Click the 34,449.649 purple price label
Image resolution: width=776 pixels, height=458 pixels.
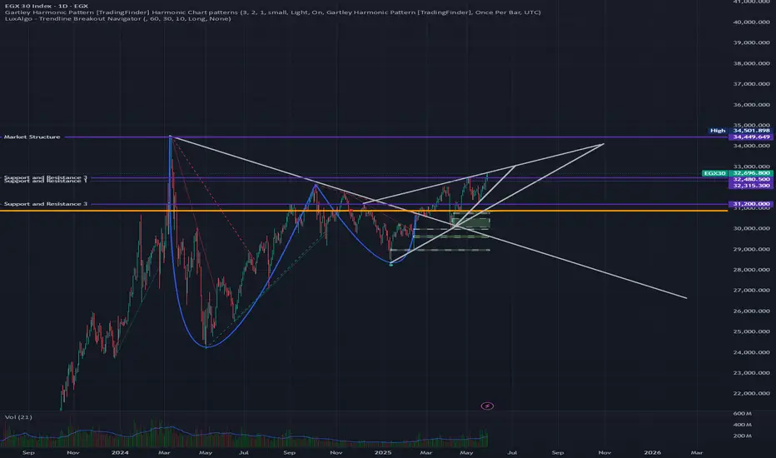[x=751, y=137]
